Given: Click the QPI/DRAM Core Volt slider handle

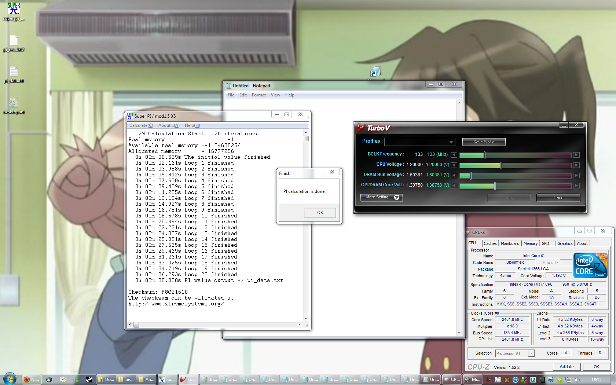Looking at the screenshot, I should 495,186.
